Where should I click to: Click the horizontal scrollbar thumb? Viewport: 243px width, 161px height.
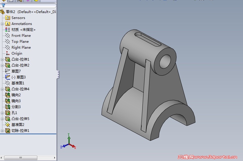coord(21,158)
